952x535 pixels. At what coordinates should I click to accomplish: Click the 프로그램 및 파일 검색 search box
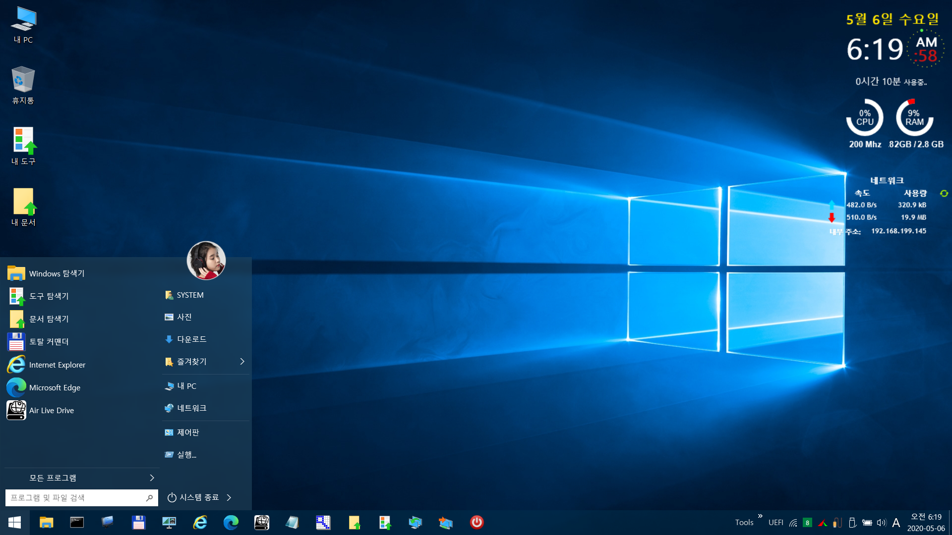coord(82,498)
